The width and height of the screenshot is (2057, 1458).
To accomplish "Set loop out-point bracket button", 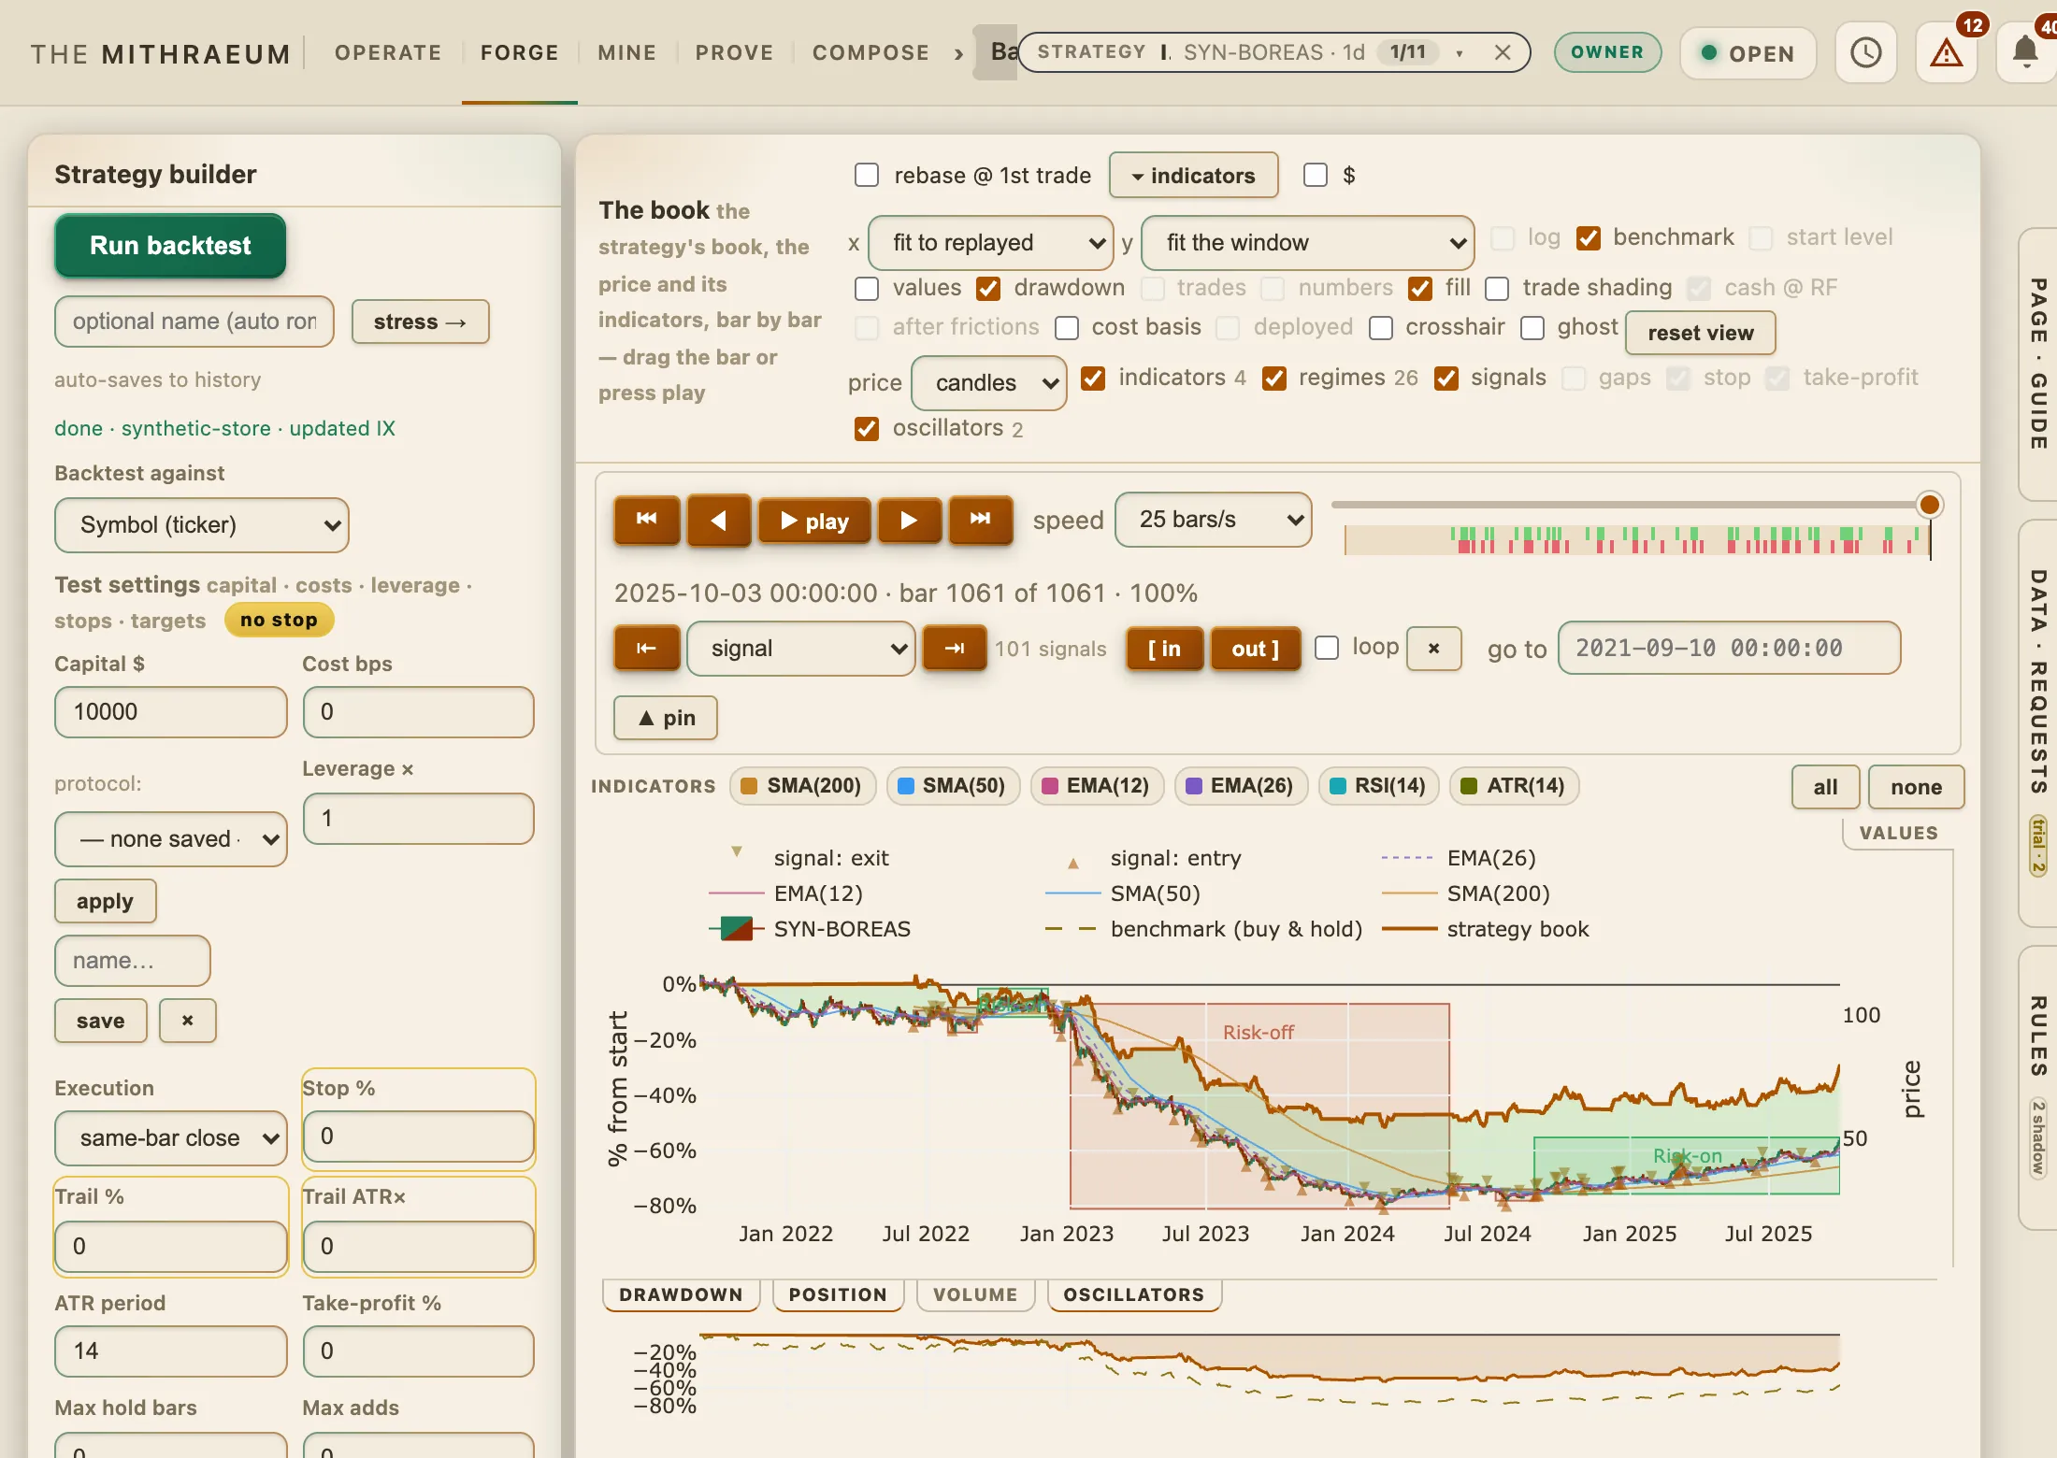I will 1255,649.
